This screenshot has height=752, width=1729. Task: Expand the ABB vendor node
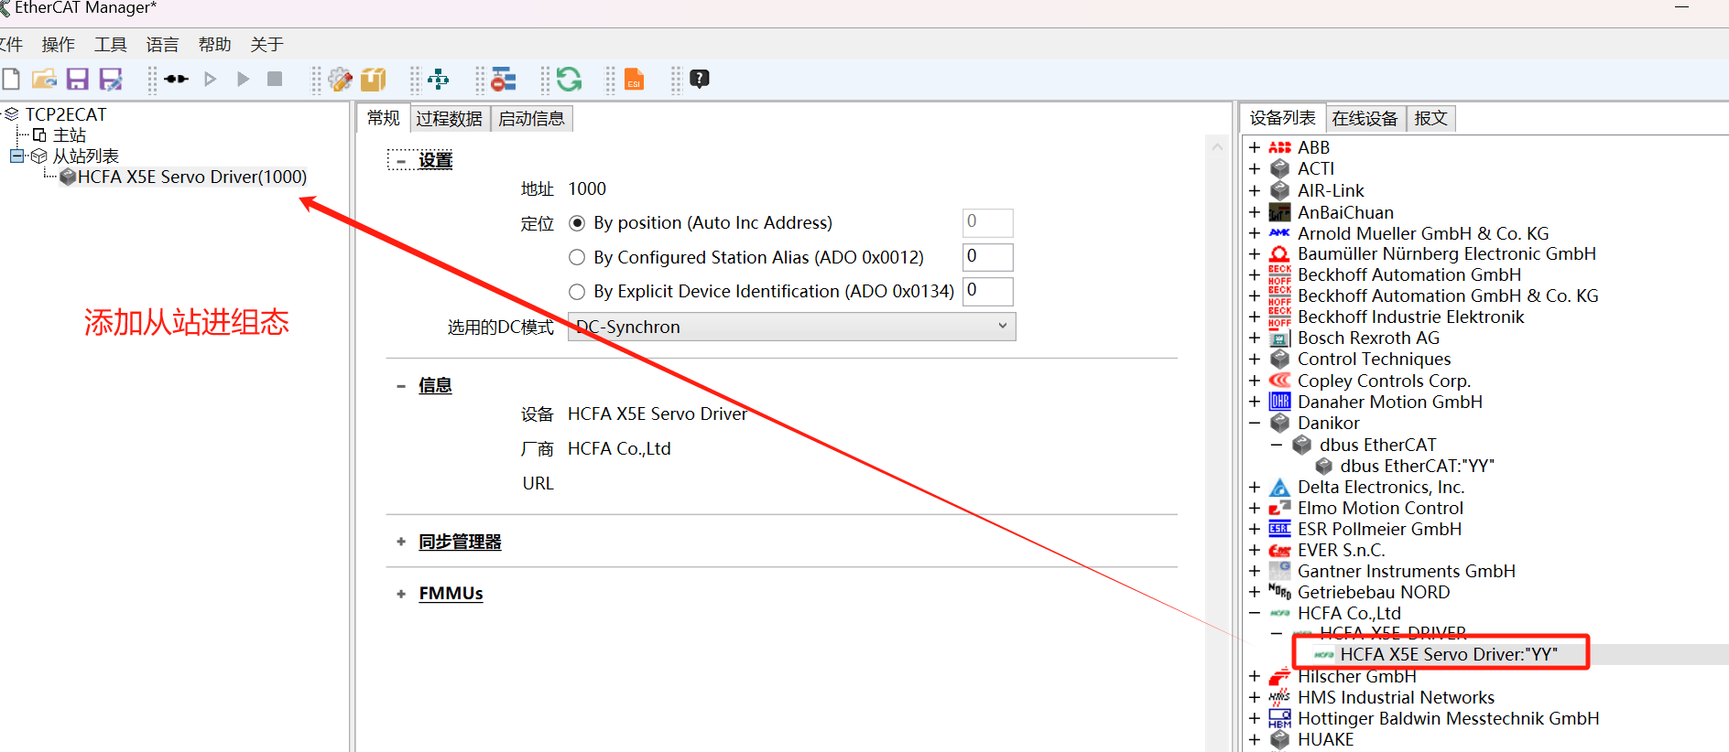click(1255, 147)
